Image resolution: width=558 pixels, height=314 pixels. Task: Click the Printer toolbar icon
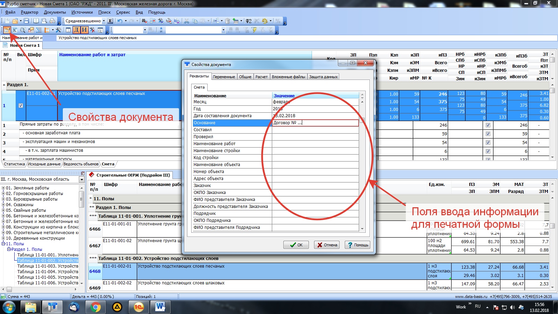52,21
